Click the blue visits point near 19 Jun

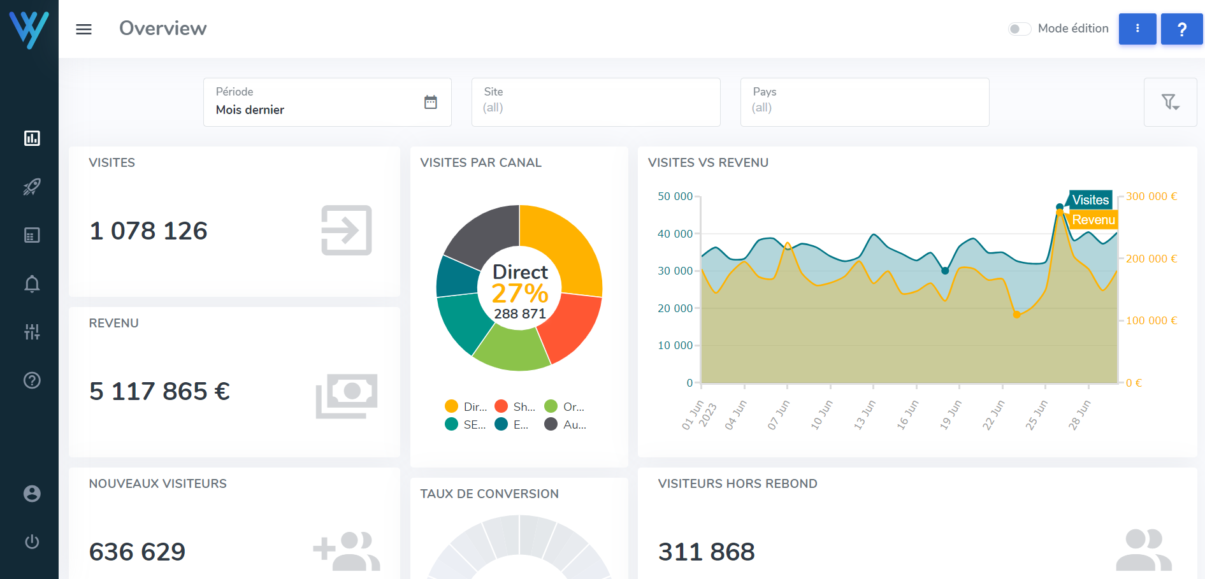pos(945,271)
